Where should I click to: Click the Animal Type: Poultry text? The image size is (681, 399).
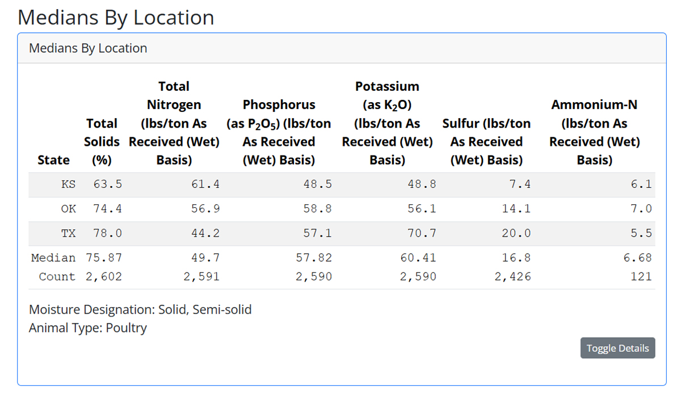pos(88,327)
